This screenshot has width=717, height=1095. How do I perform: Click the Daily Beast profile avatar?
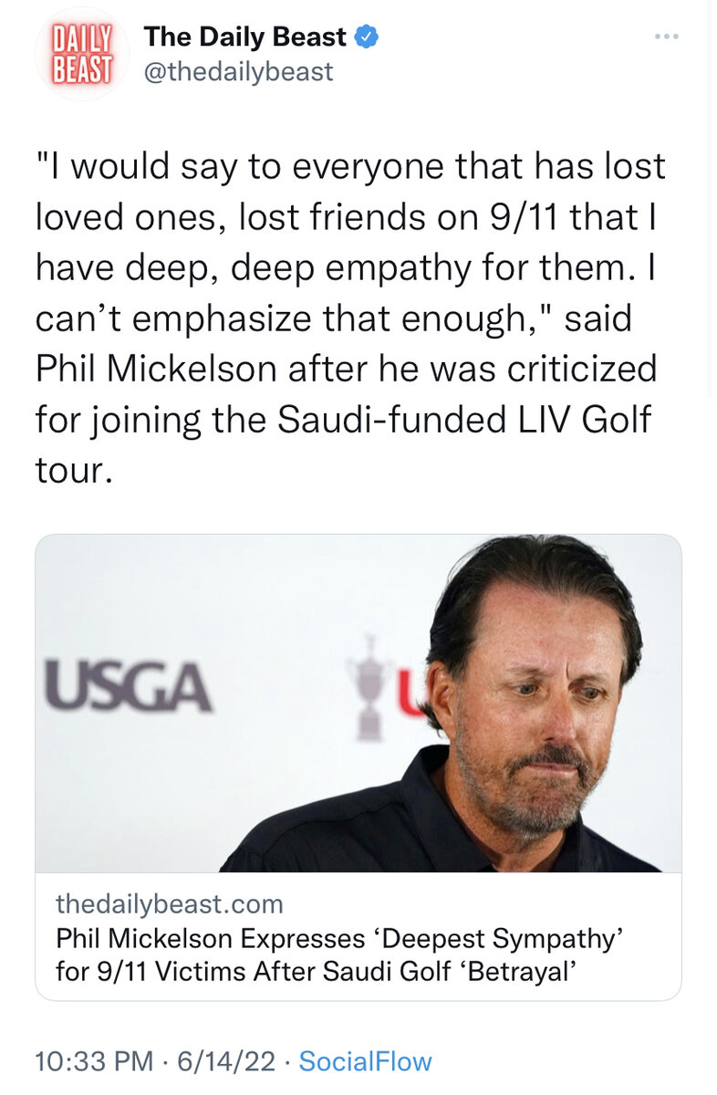pyautogui.click(x=82, y=54)
